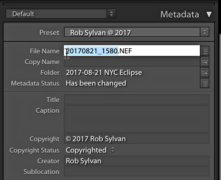221x180 pixels.
Task: Open the Preset dropdown Rob Sylvan @ 2017
Action: click(x=136, y=32)
